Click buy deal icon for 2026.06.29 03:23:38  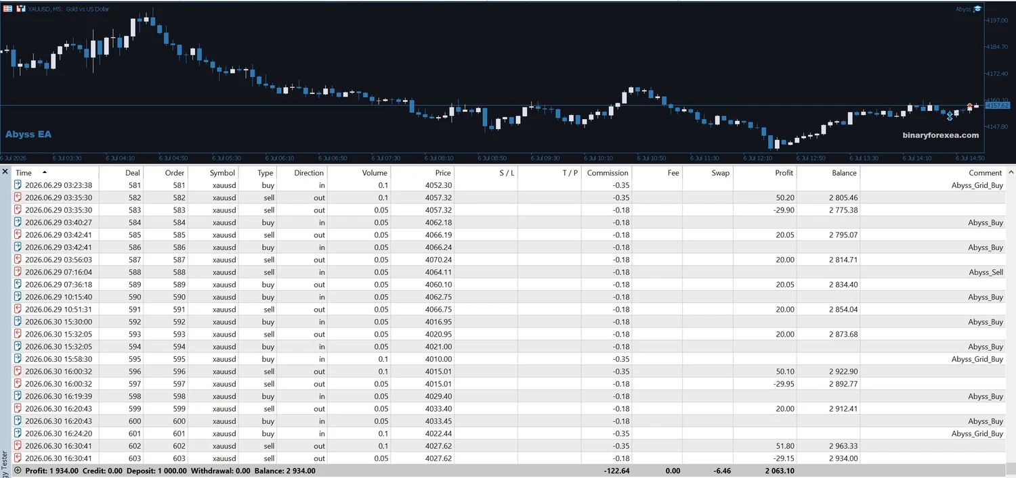(x=18, y=185)
